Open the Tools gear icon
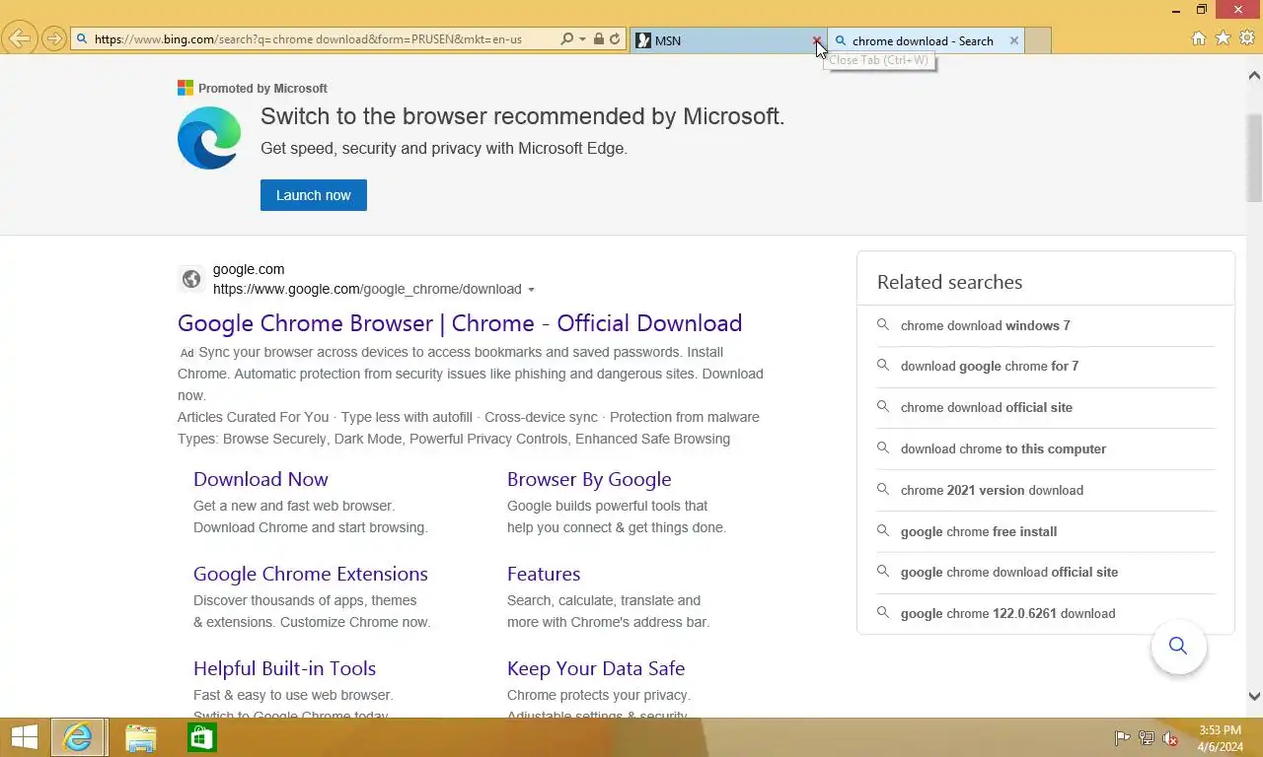 coord(1247,38)
